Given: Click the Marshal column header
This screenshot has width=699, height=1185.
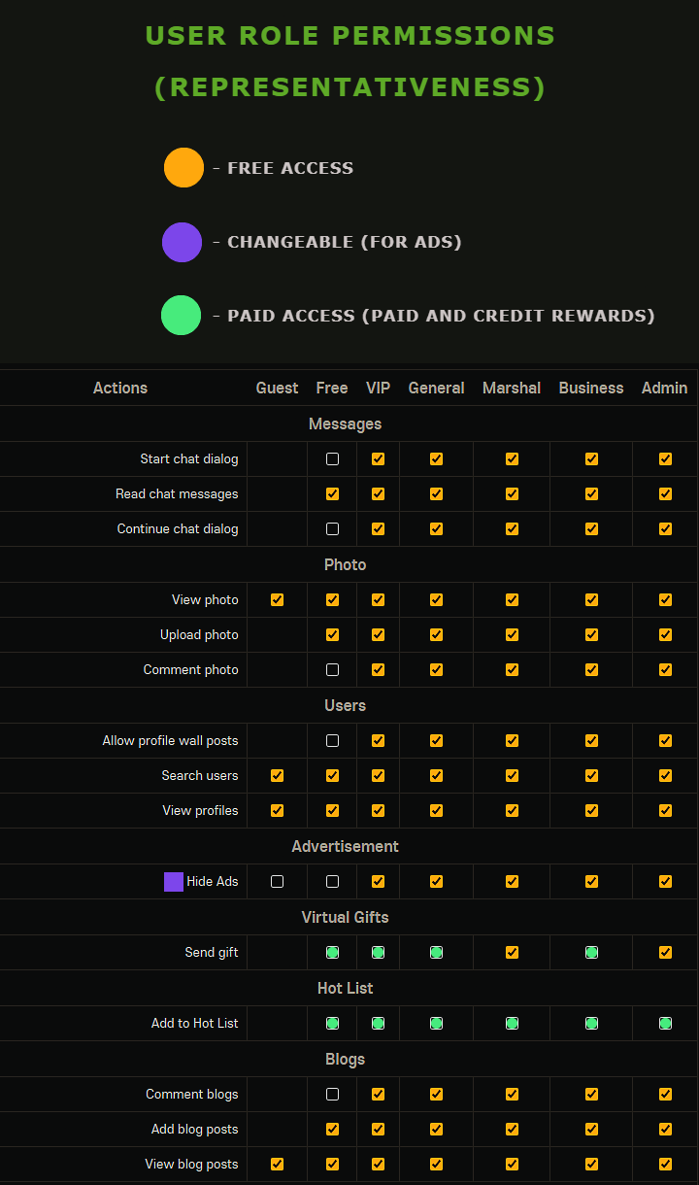Looking at the screenshot, I should [512, 388].
